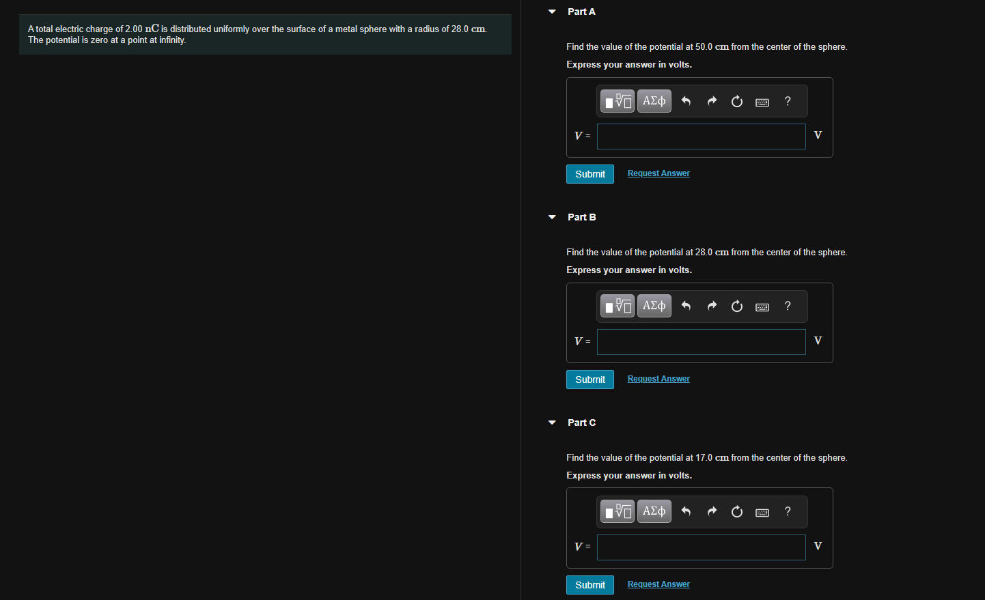This screenshot has height=600, width=985.
Task: Collapse the Part A section
Action: pyautogui.click(x=552, y=12)
